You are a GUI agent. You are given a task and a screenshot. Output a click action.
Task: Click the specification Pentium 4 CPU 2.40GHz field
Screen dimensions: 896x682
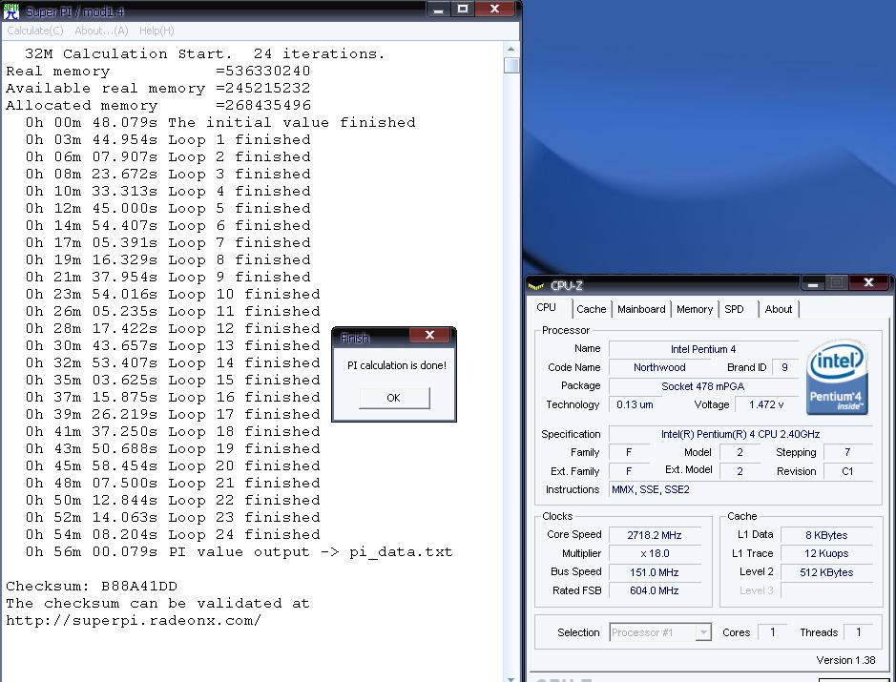pyautogui.click(x=740, y=434)
